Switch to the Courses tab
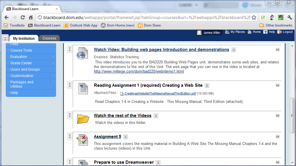Screen dimensions: 296x166 pos(49,38)
